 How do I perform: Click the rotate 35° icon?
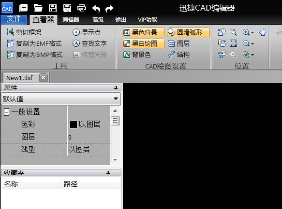[x=222, y=55]
